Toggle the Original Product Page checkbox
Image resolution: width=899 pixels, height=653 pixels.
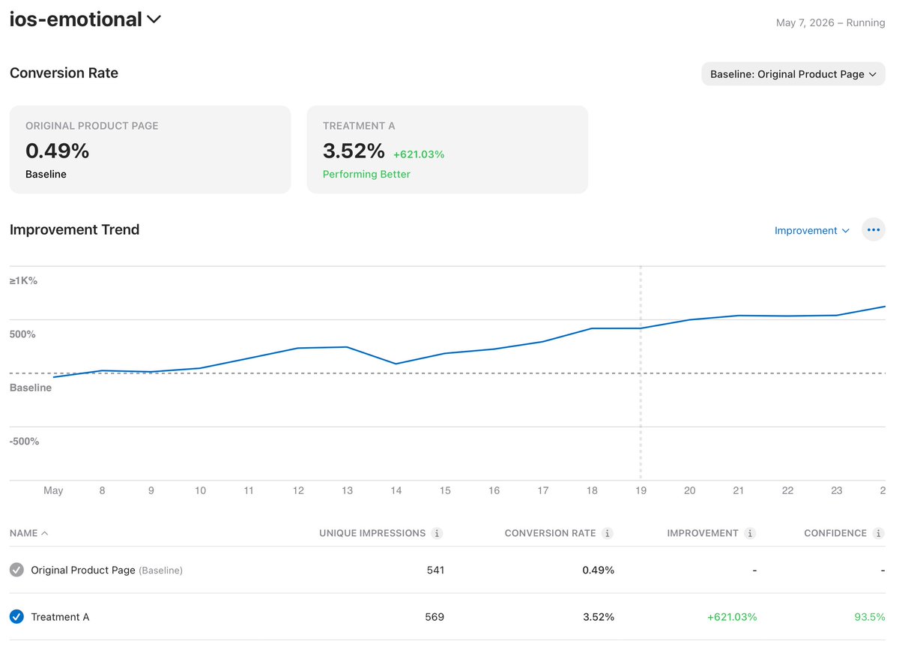(16, 570)
